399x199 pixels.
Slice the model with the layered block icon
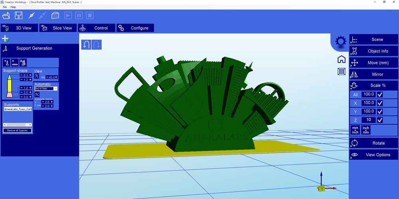coord(55,16)
